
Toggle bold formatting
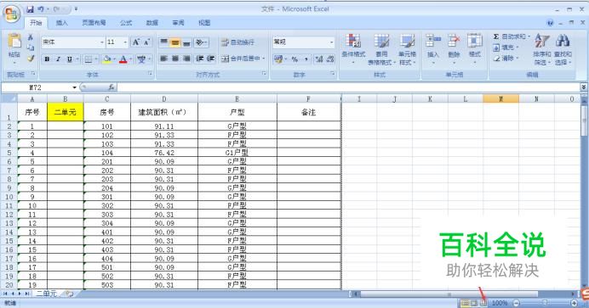[47, 59]
